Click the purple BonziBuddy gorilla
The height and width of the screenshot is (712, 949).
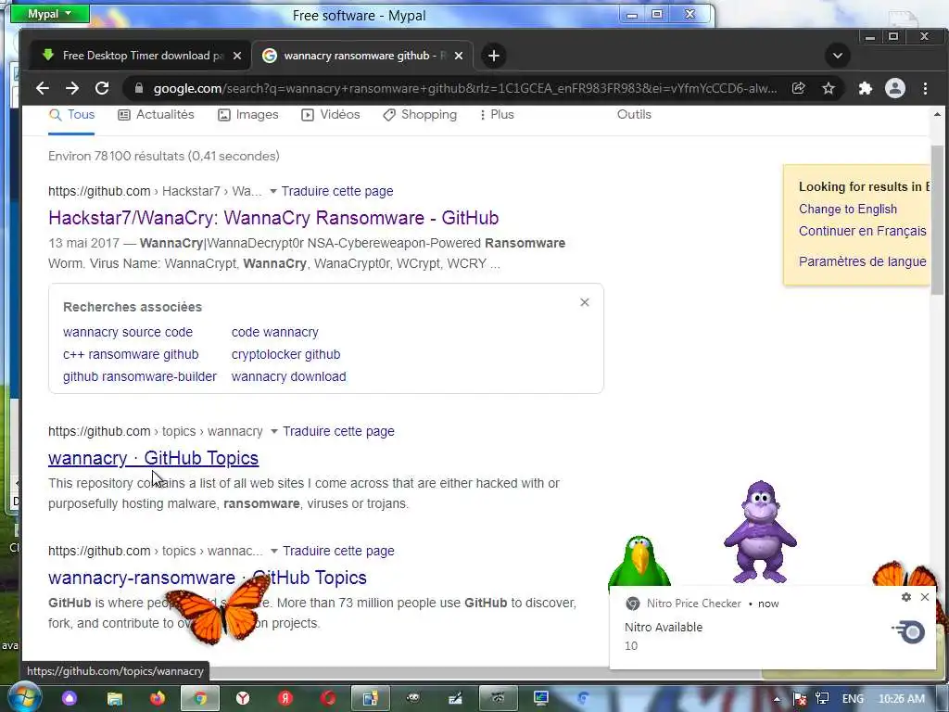[x=760, y=531]
